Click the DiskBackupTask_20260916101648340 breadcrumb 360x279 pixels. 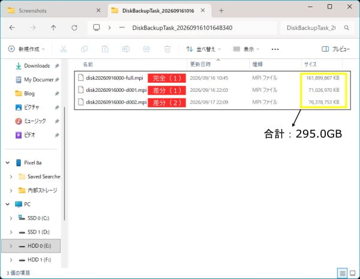point(182,28)
